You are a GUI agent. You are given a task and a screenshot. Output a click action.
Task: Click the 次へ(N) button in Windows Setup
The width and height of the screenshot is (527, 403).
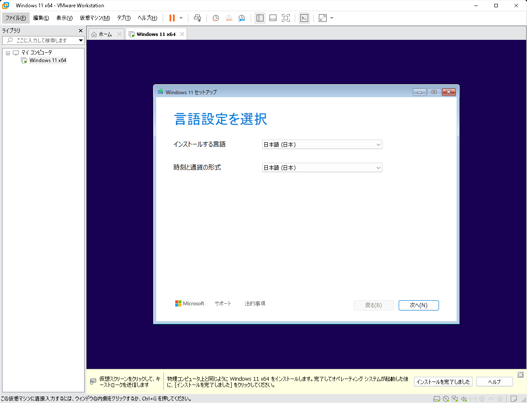[x=418, y=305]
